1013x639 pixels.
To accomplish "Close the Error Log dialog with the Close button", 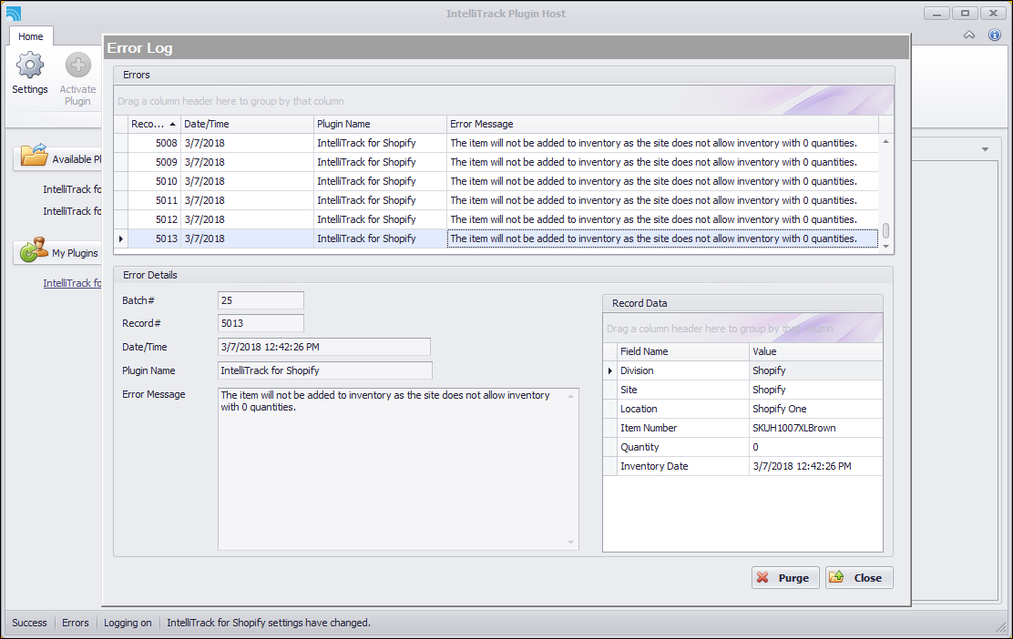I will 859,578.
